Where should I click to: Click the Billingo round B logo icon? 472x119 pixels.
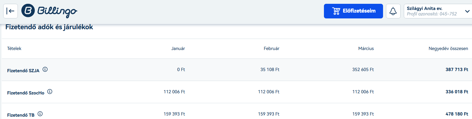(x=28, y=11)
